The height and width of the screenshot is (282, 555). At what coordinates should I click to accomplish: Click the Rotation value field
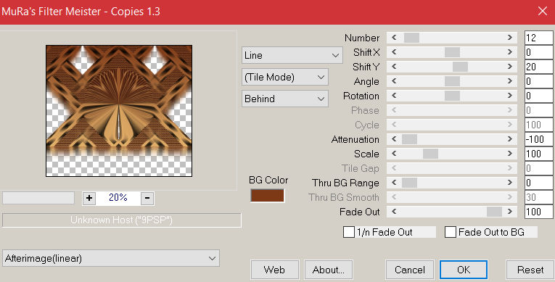tap(539, 96)
